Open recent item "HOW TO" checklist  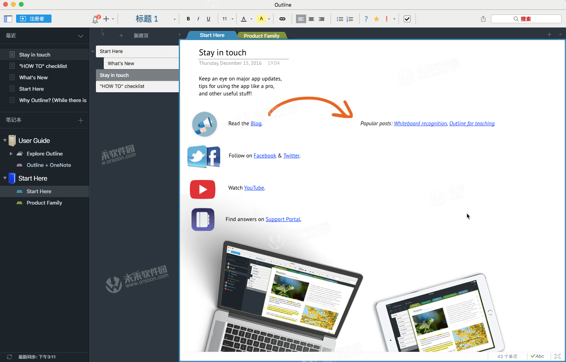(x=44, y=66)
